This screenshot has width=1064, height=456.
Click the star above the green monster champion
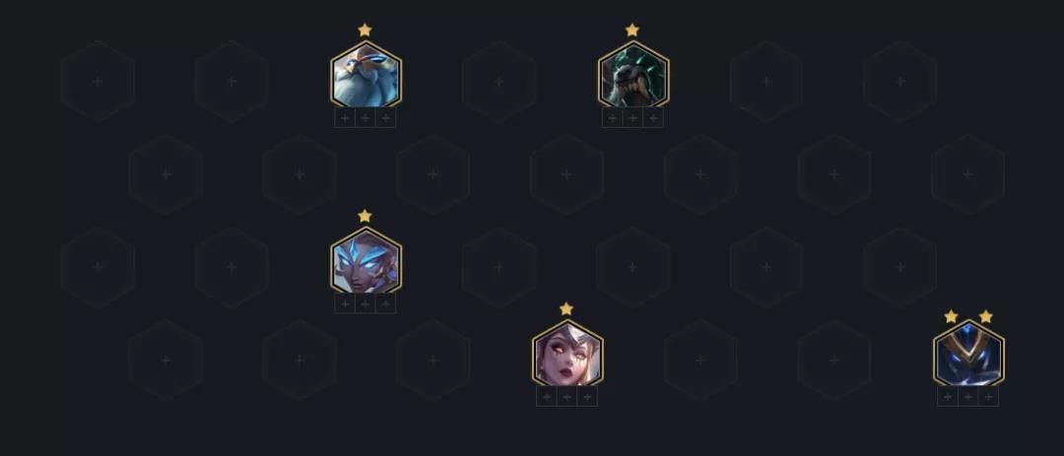632,30
